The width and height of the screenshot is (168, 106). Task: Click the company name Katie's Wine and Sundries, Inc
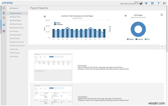click(129, 4)
